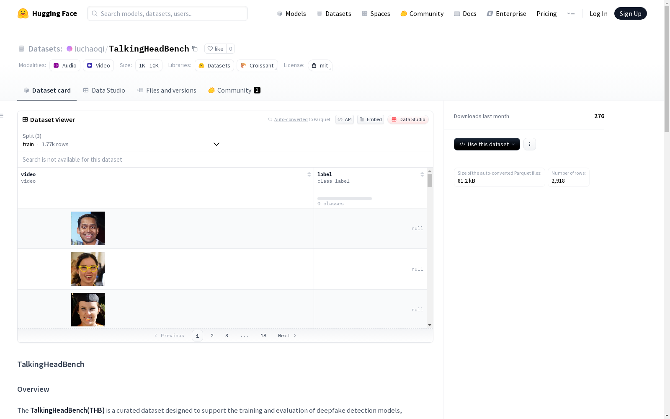The height and width of the screenshot is (419, 670).
Task: Click the luchaoqi user avatar
Action: click(x=70, y=49)
